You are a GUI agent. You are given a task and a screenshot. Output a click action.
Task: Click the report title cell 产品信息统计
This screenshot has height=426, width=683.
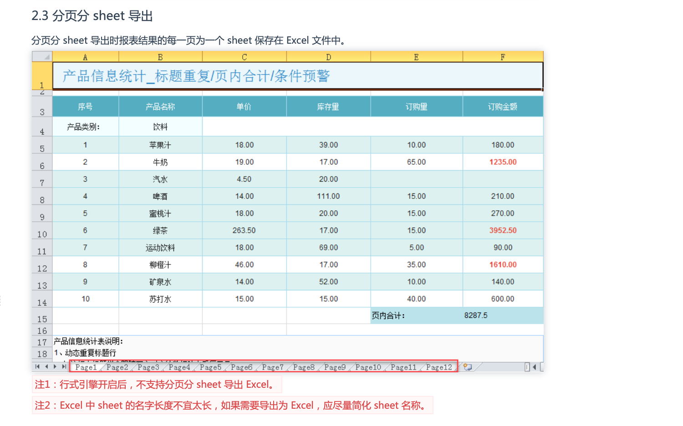pyautogui.click(x=298, y=76)
